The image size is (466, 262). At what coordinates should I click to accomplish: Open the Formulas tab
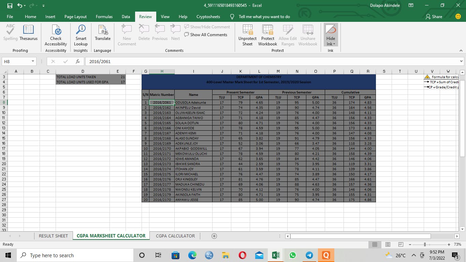click(x=104, y=16)
